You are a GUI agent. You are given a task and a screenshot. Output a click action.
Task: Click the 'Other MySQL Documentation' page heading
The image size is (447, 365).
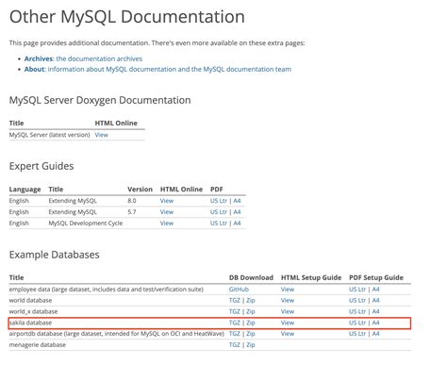point(127,17)
